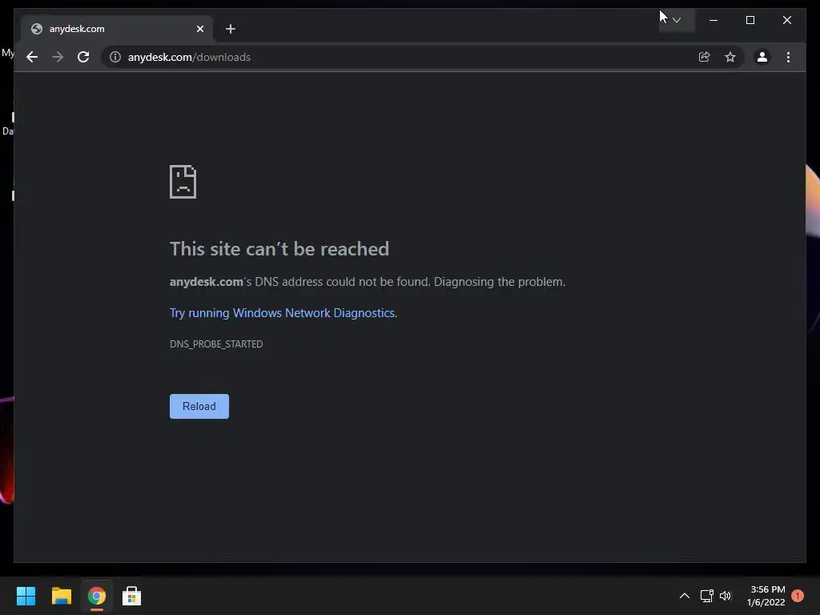This screenshot has height=615, width=820.
Task: View site information icon in address bar
Action: coord(115,57)
